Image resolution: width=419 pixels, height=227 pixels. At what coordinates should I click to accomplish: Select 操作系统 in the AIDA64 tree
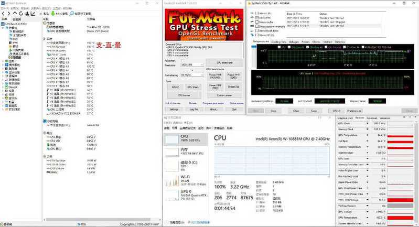pos(12,65)
